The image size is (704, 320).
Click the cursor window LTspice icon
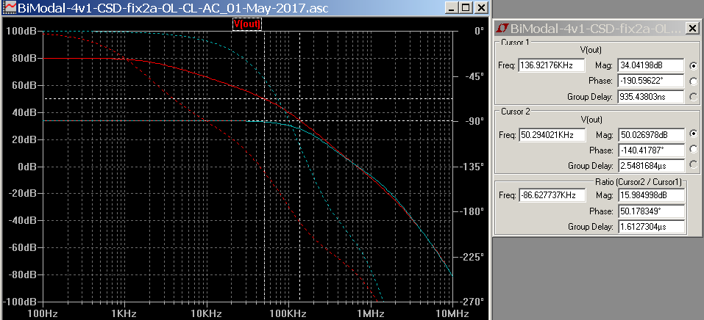pyautogui.click(x=502, y=29)
